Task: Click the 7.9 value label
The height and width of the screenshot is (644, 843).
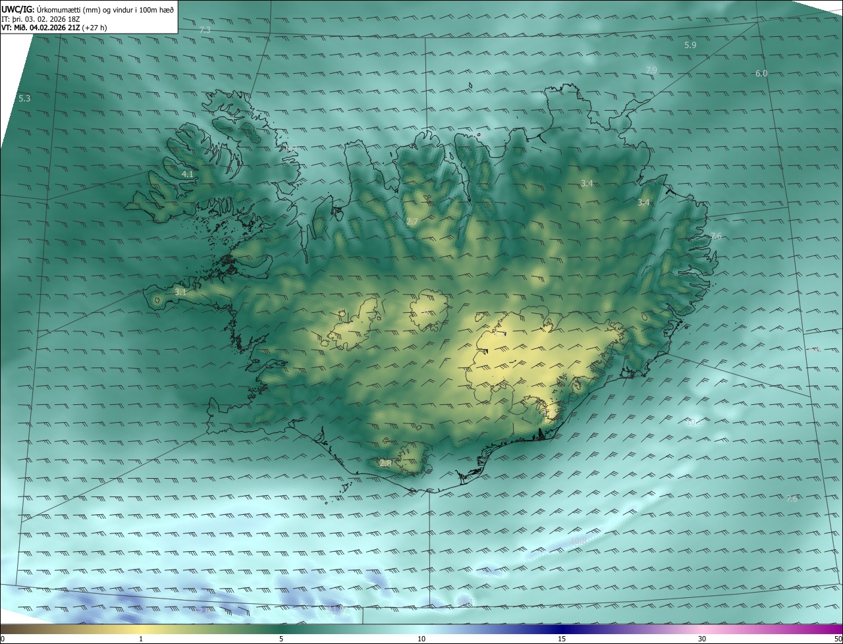Action: coord(651,70)
